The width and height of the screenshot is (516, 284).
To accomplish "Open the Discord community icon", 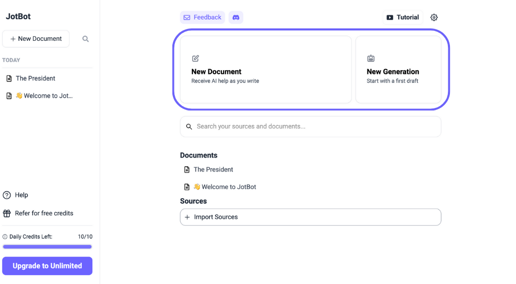I will coord(236,18).
